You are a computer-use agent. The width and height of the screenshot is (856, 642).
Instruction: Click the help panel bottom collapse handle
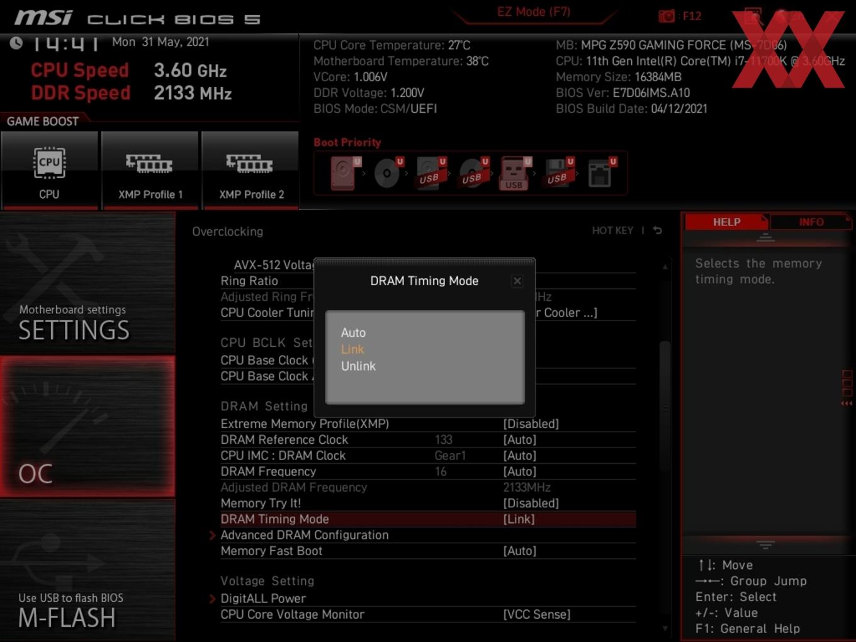tap(765, 544)
